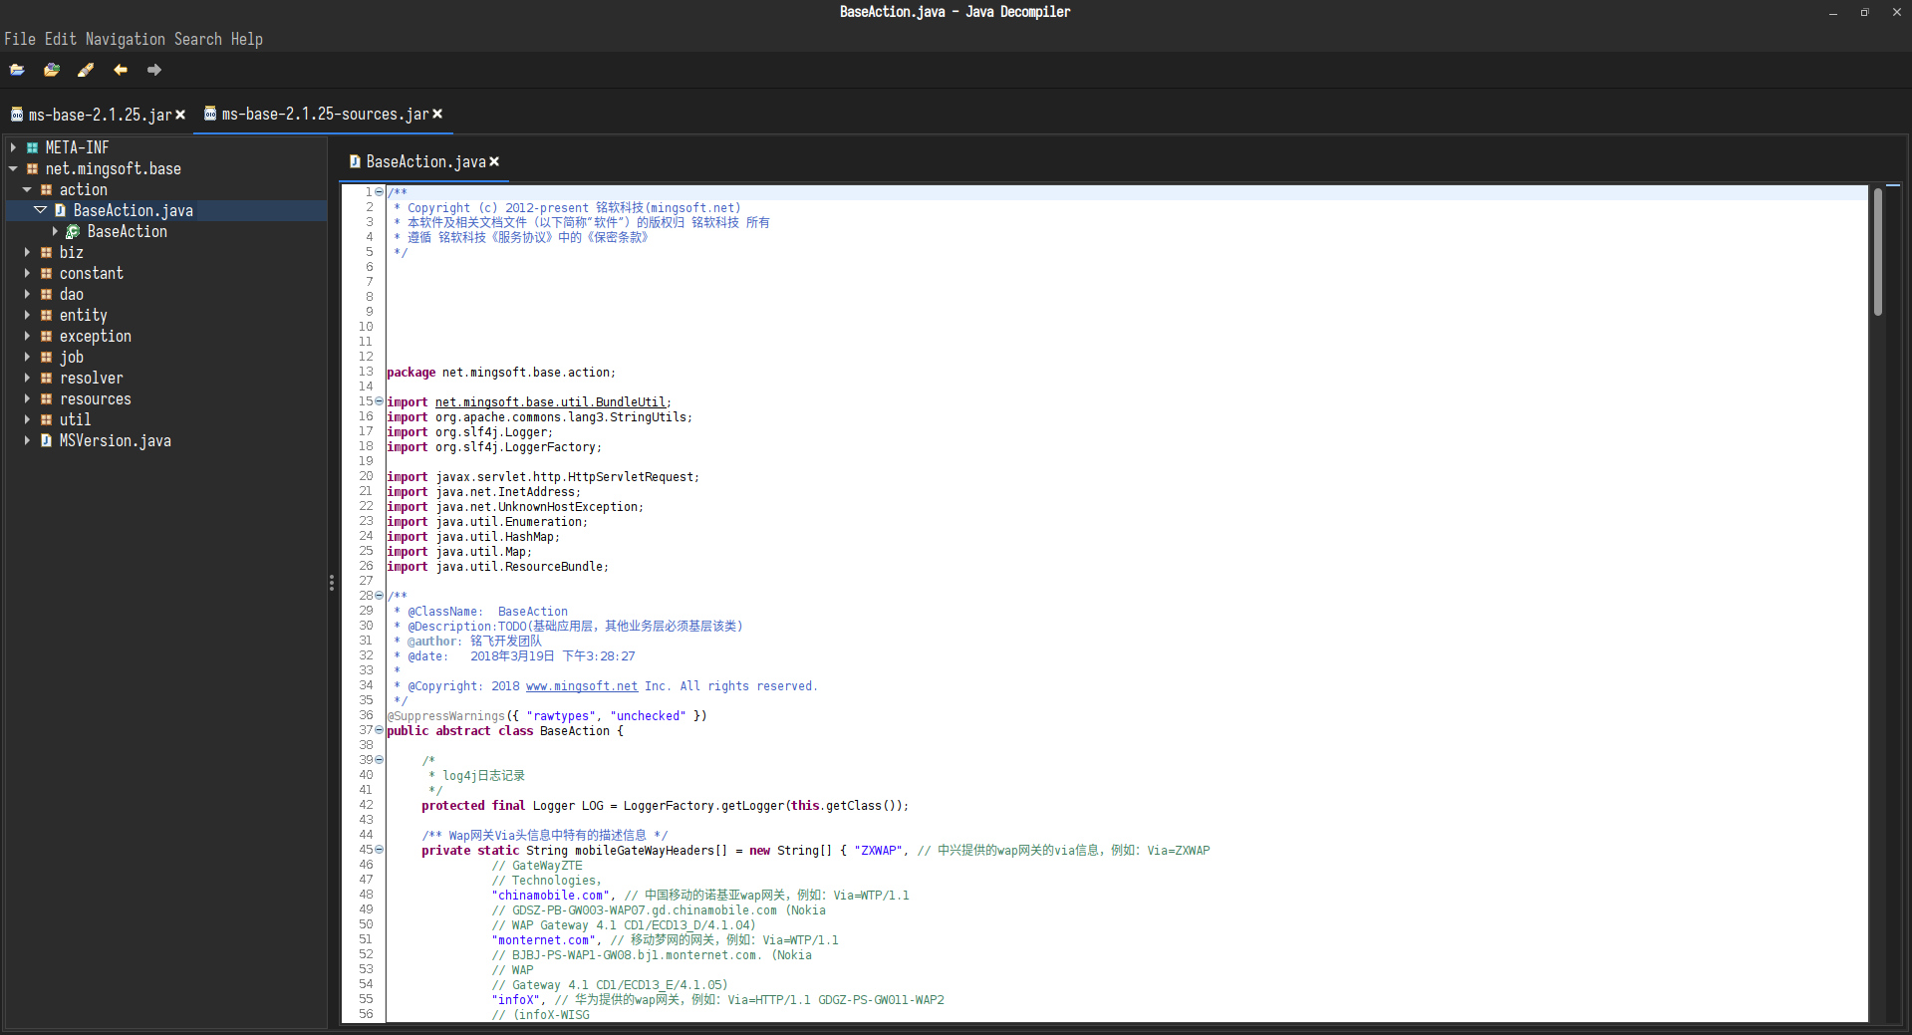Click the Open Type toolbar icon

[x=52, y=70]
